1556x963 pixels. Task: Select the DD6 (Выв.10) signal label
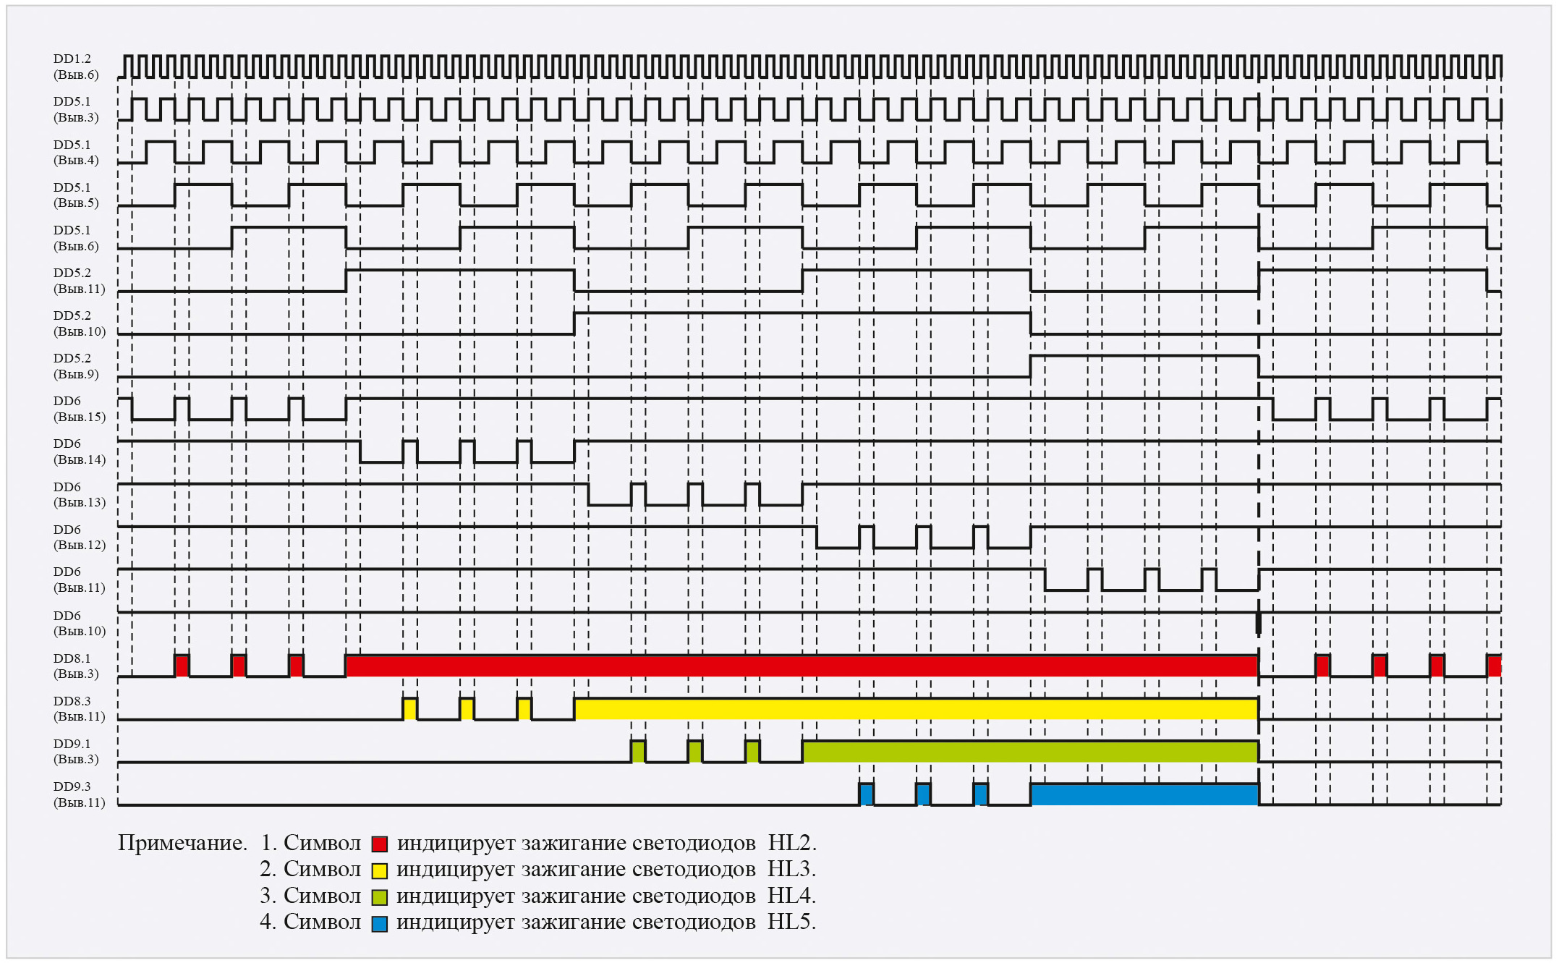tap(80, 623)
